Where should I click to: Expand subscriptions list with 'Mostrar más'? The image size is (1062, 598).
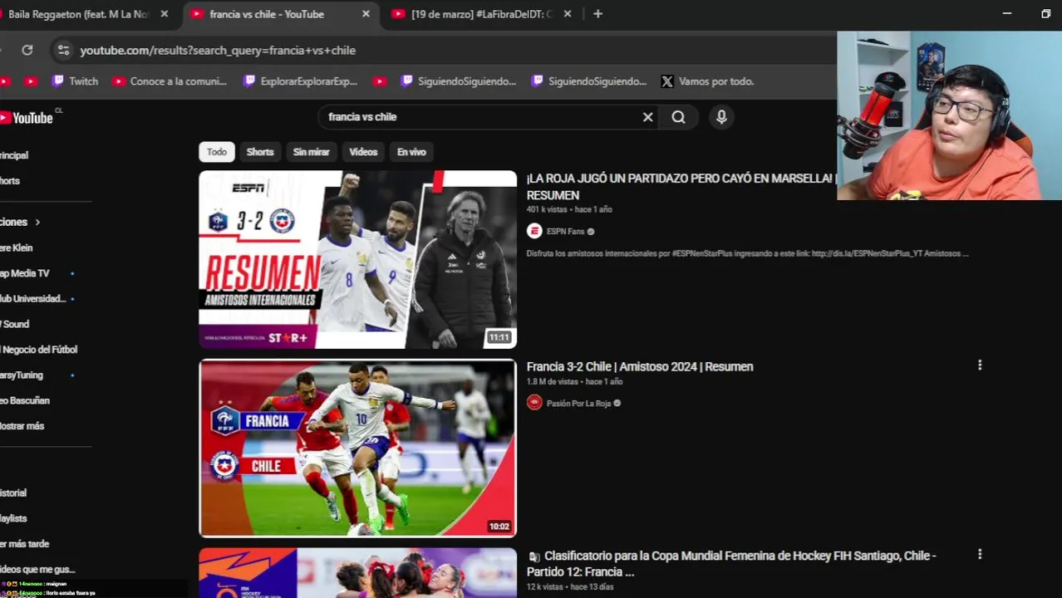(22, 426)
